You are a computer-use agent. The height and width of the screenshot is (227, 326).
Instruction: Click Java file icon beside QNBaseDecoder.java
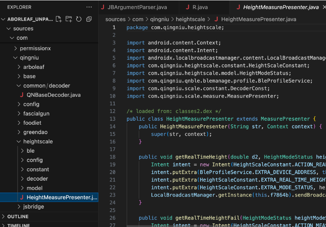pos(22,95)
